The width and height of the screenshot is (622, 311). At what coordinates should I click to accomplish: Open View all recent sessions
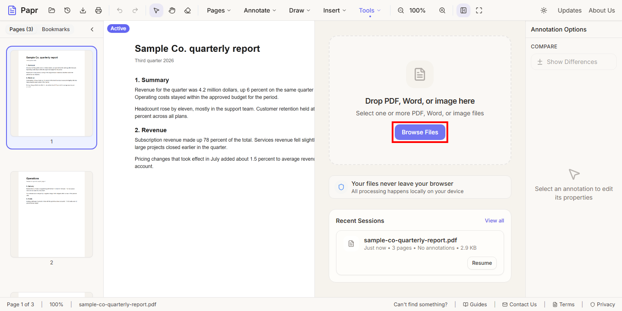coord(495,221)
